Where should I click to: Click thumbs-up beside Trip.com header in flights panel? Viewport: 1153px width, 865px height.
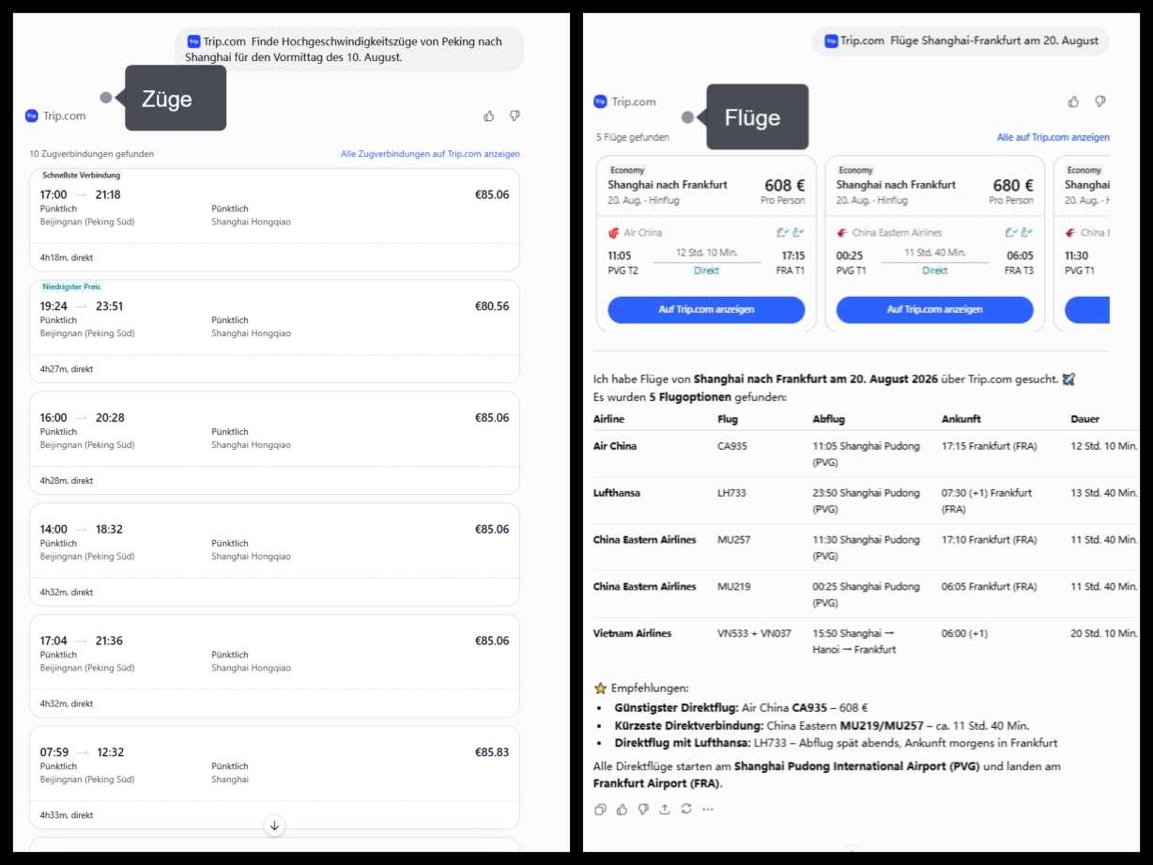tap(1073, 101)
